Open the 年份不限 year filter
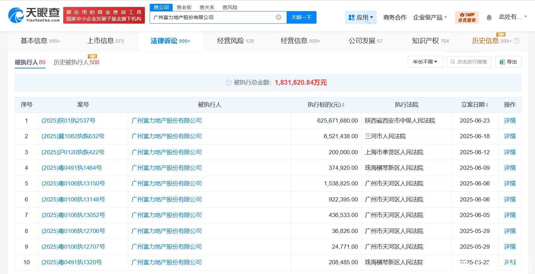This screenshot has width=535, height=274. pyautogui.click(x=425, y=62)
